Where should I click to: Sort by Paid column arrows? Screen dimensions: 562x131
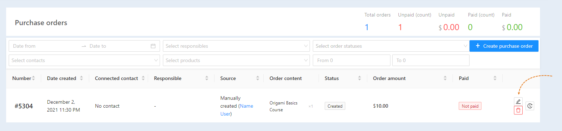(495, 78)
